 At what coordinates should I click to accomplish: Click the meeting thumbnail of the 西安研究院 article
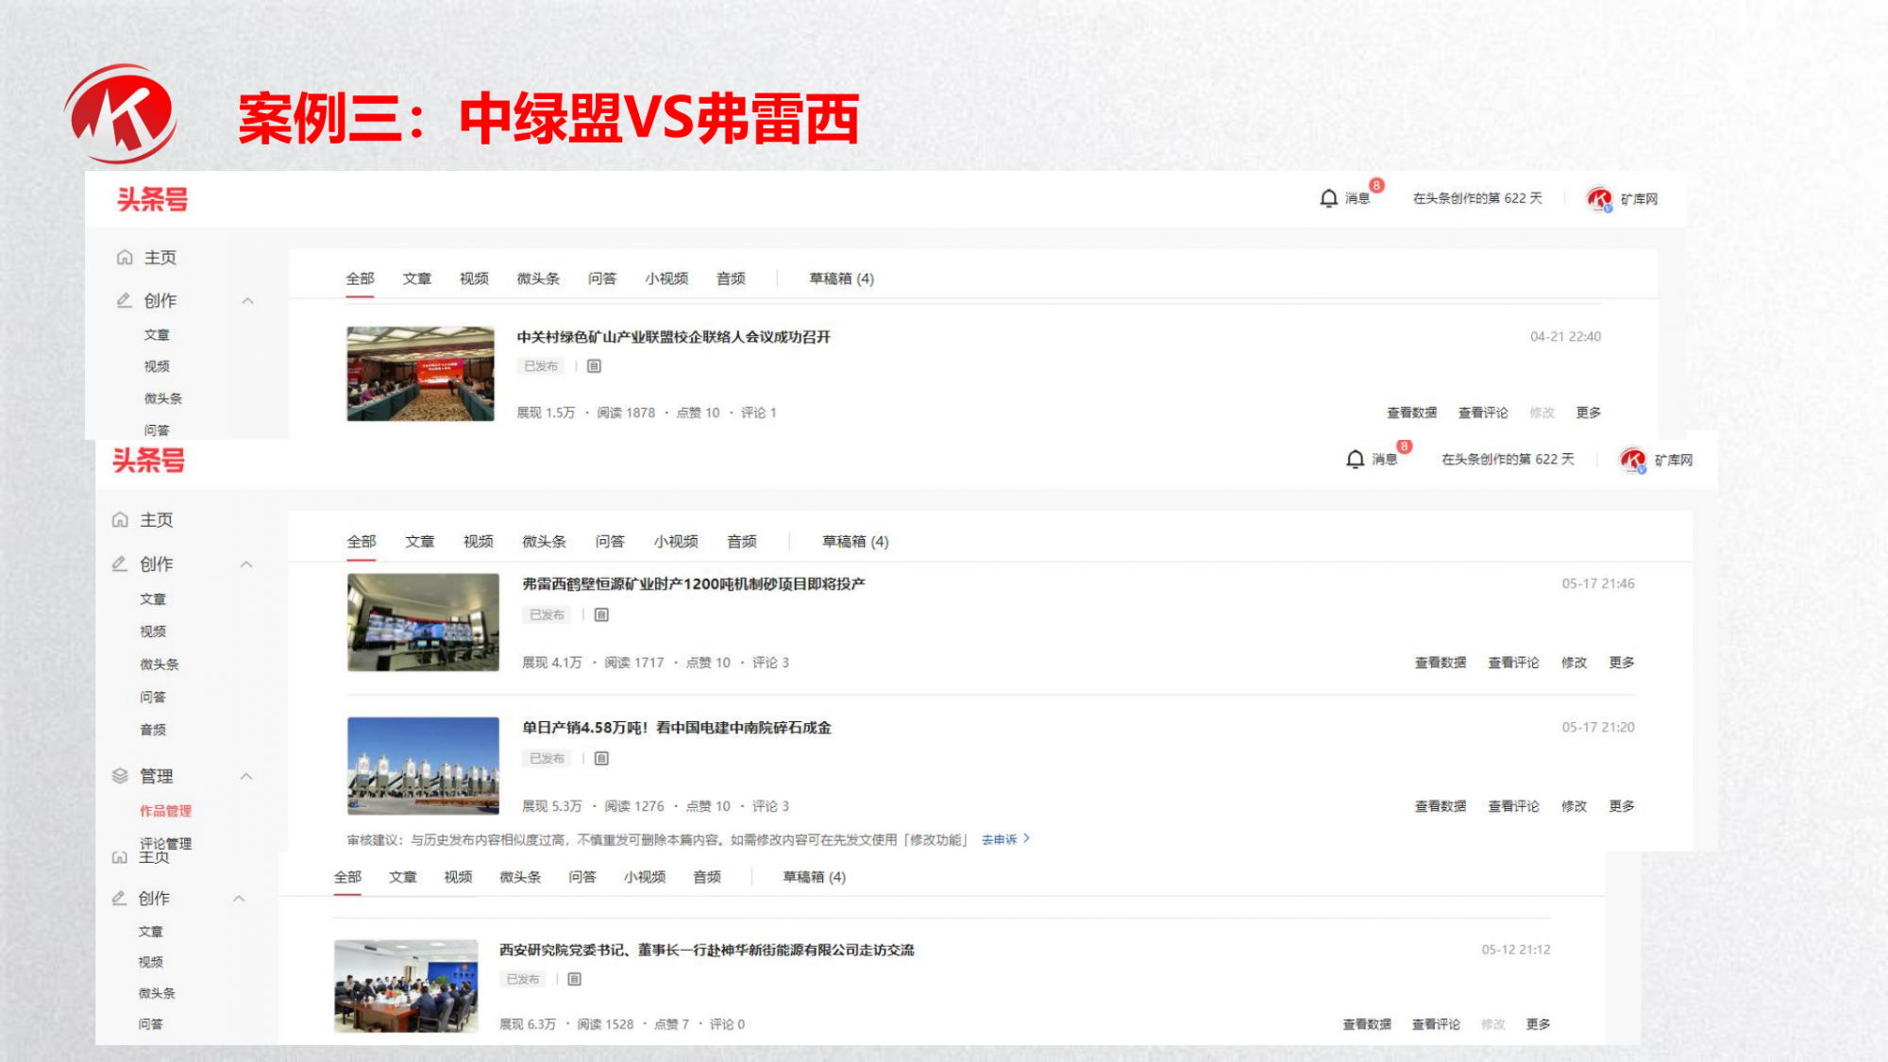coord(406,986)
